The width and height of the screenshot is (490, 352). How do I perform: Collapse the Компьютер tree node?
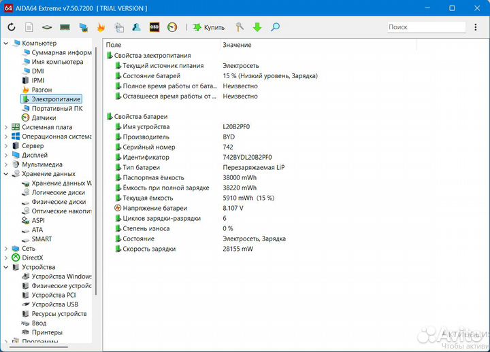click(6, 43)
